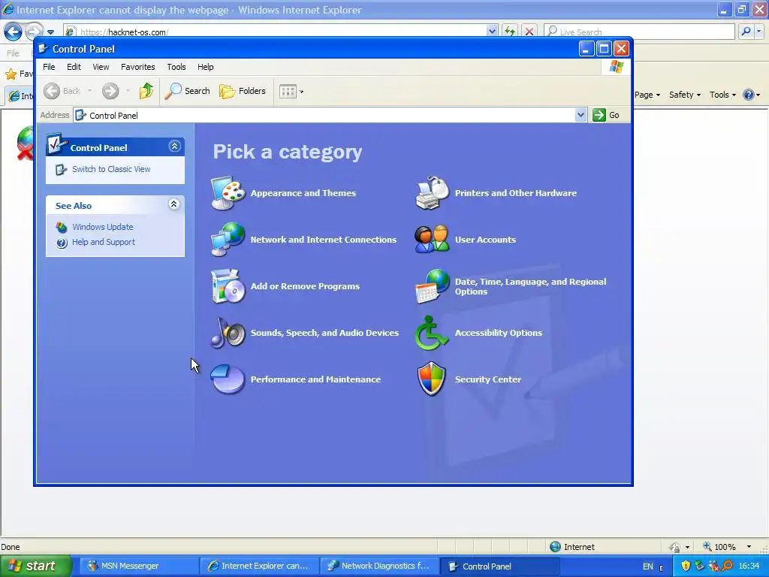Viewport: 769px width, 577px height.
Task: Click the orange magnifier tray icon
Action: 727,566
